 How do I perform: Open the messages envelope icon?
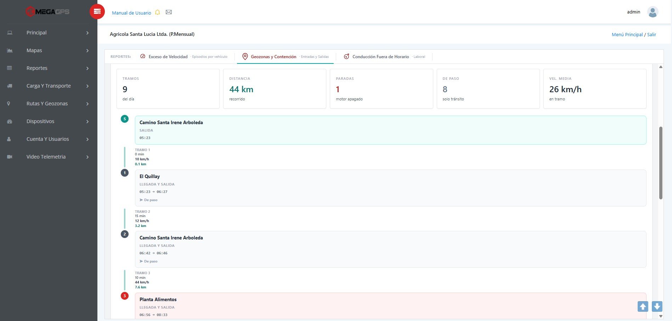[x=169, y=12]
